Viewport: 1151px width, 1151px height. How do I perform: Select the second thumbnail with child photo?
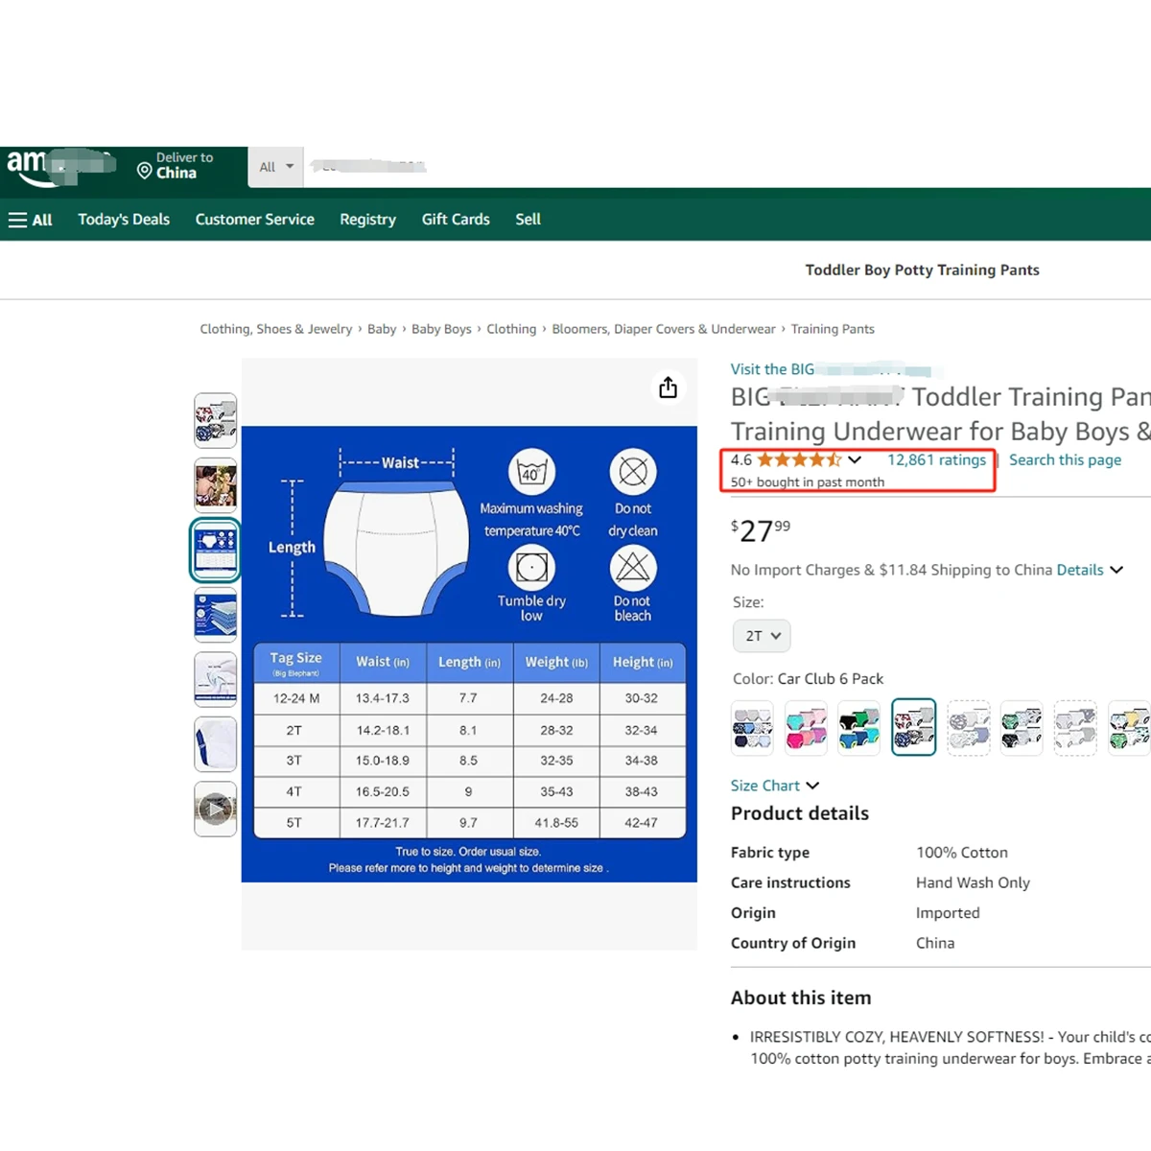[x=216, y=484]
